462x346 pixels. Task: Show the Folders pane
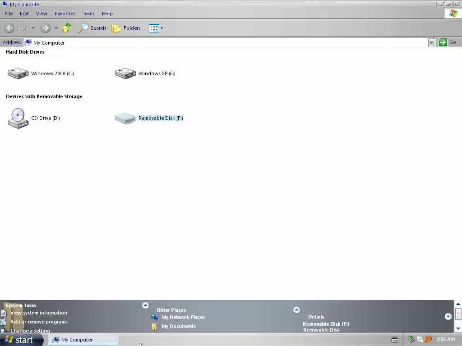click(126, 28)
